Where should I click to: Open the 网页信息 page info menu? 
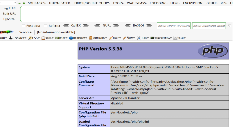click(x=78, y=38)
